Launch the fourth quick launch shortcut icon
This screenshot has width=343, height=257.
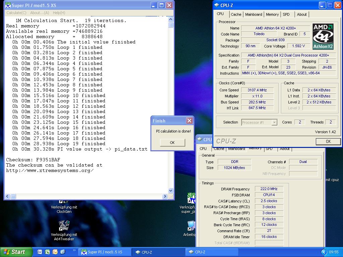click(63, 252)
